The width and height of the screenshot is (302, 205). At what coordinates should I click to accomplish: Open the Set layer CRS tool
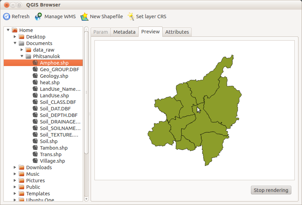[131, 16]
